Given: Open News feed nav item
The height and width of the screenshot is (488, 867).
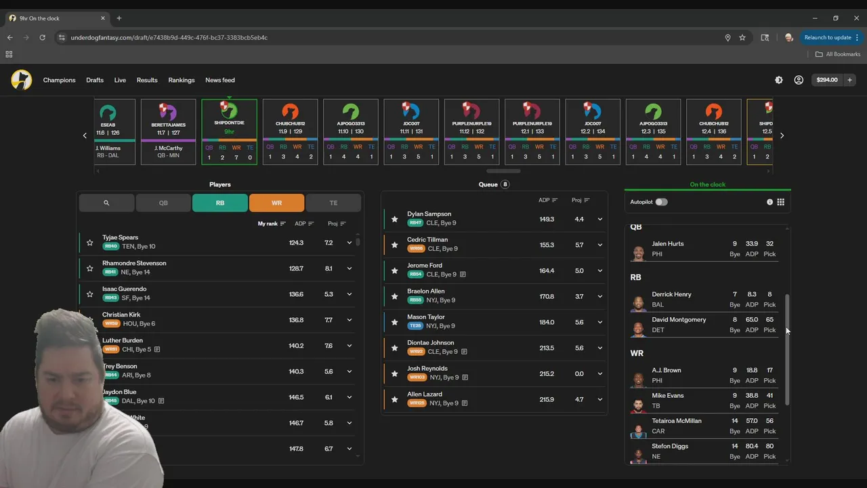Looking at the screenshot, I should (x=220, y=80).
